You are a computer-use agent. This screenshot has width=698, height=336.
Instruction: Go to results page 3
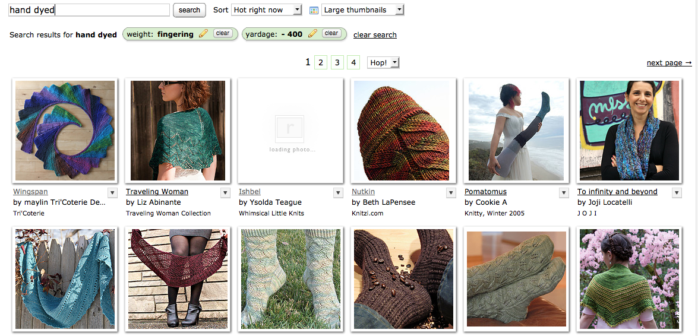coord(337,63)
